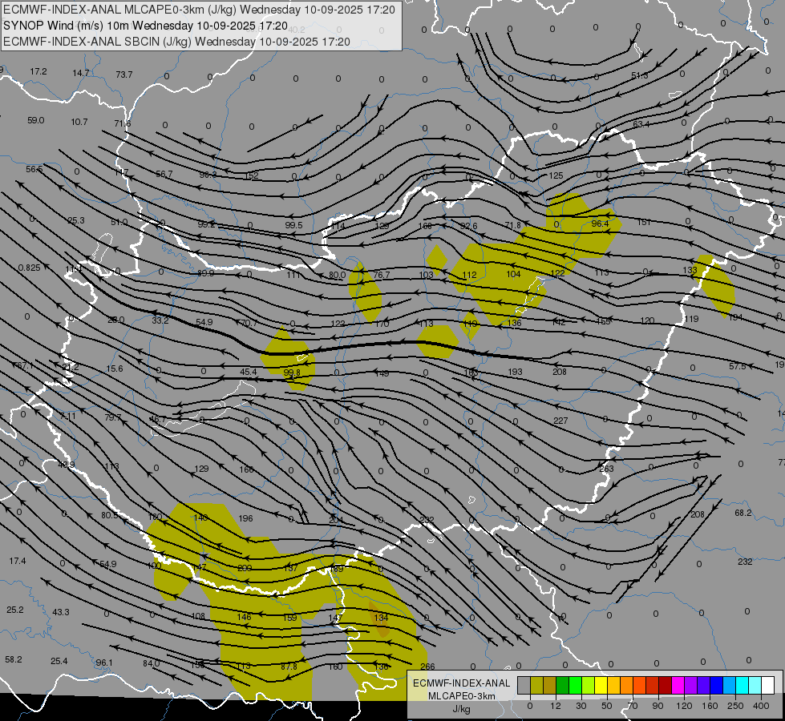Viewport: 785px width, 721px height.
Task: Pick the dark red legend swatch
Action: point(666,686)
